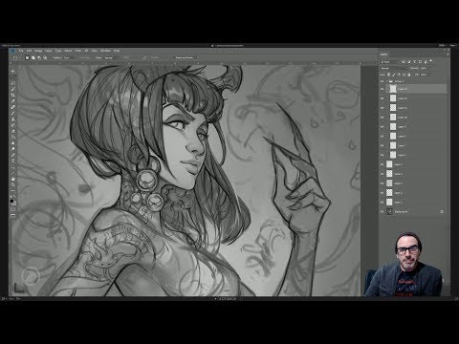Viewport: 459px width, 344px height.
Task: Select the Lasso tool
Action: (x=13, y=83)
